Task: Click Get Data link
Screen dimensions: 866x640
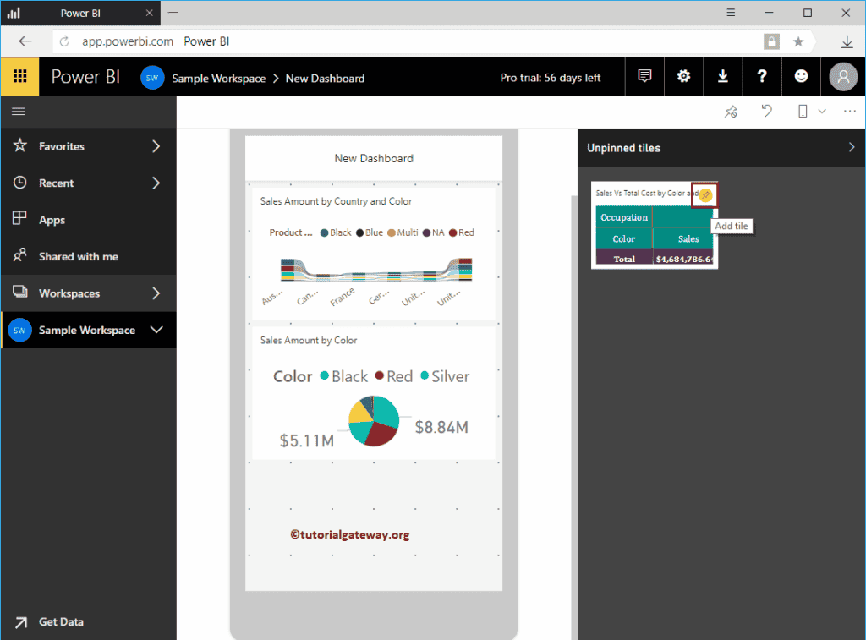Action: pyautogui.click(x=61, y=621)
